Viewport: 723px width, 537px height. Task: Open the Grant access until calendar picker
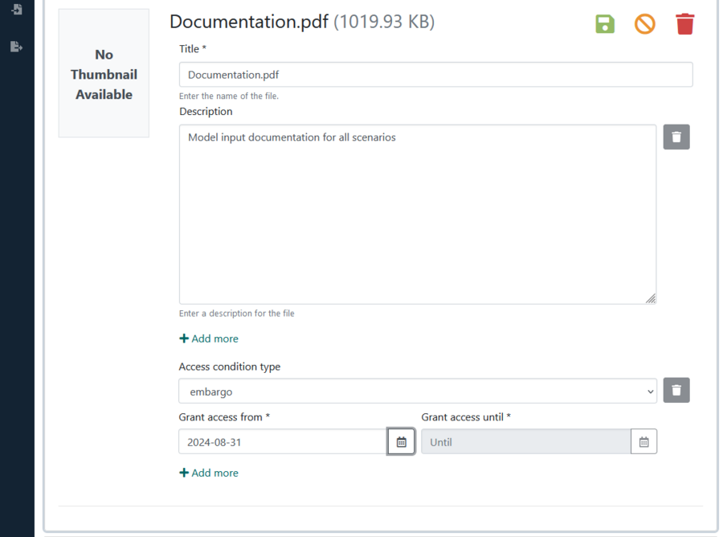click(643, 442)
